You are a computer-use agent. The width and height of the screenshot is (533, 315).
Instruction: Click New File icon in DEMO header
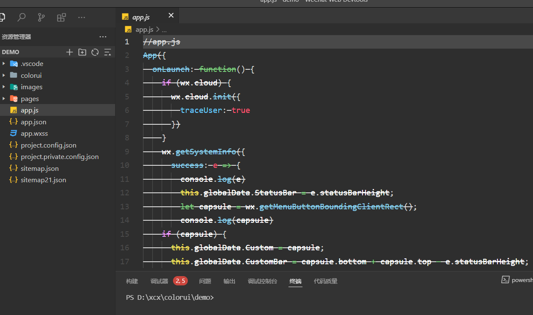69,52
